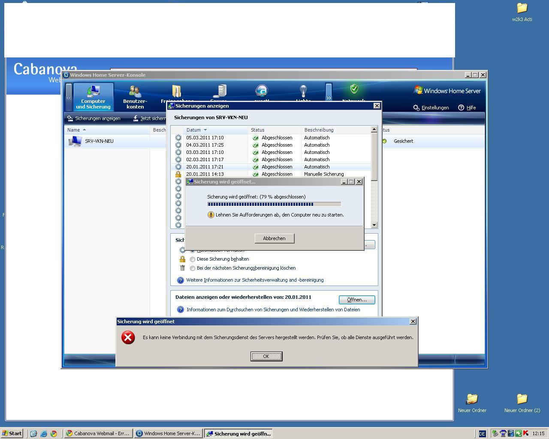
Task: Click green check icon of 05.03.2011 backup
Action: (256, 138)
